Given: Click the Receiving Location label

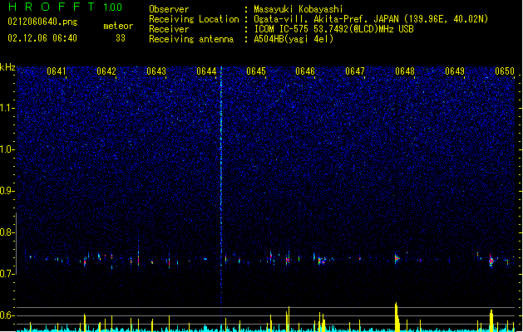Looking at the screenshot, I should [x=194, y=19].
